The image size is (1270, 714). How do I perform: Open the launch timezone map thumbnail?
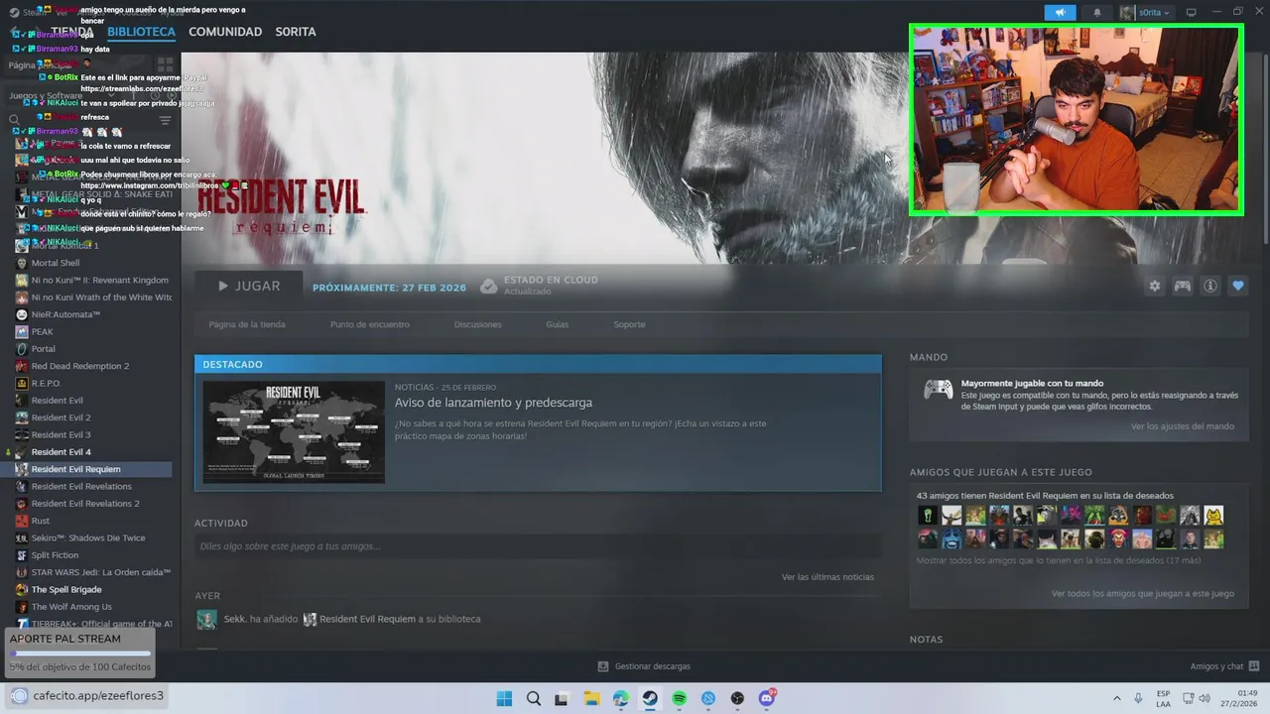294,431
